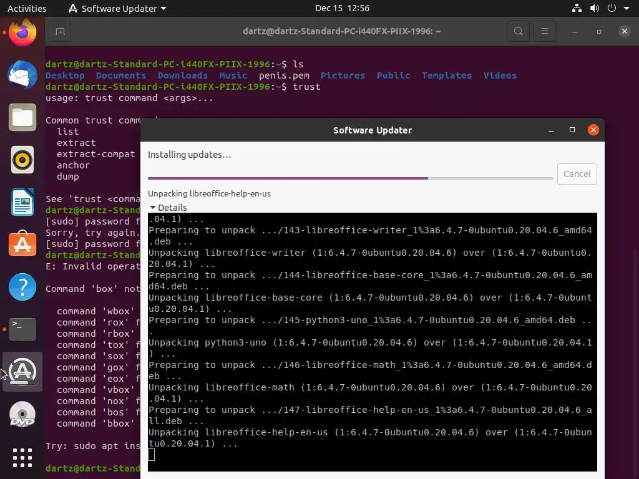Screen dimensions: 639x479
Task: Click the 'usage: trust command' line
Action: [x=129, y=98]
